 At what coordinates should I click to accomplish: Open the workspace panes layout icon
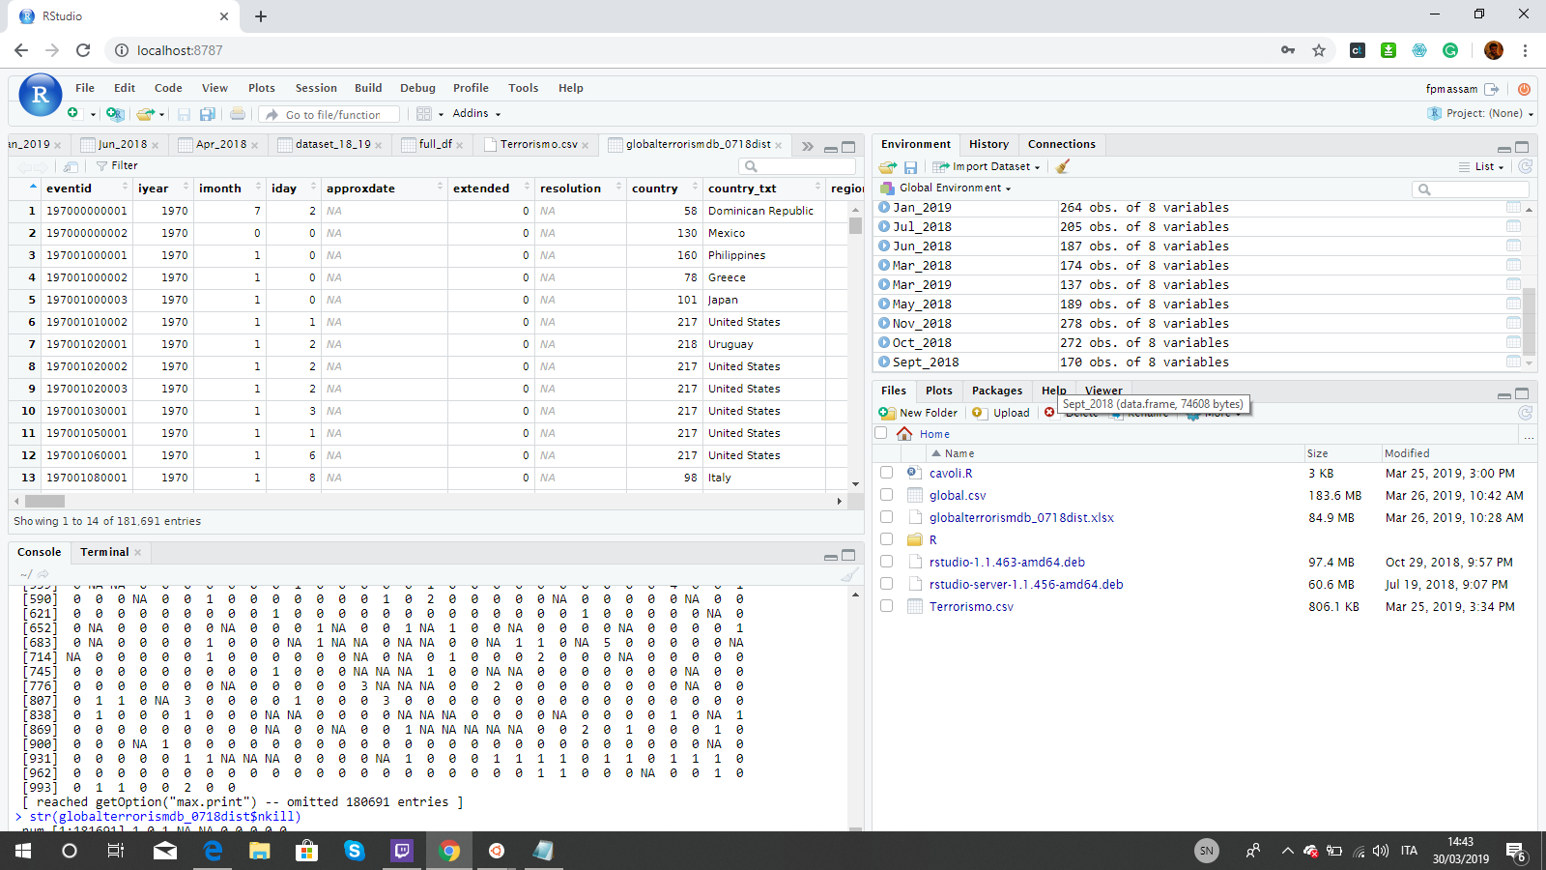424,114
